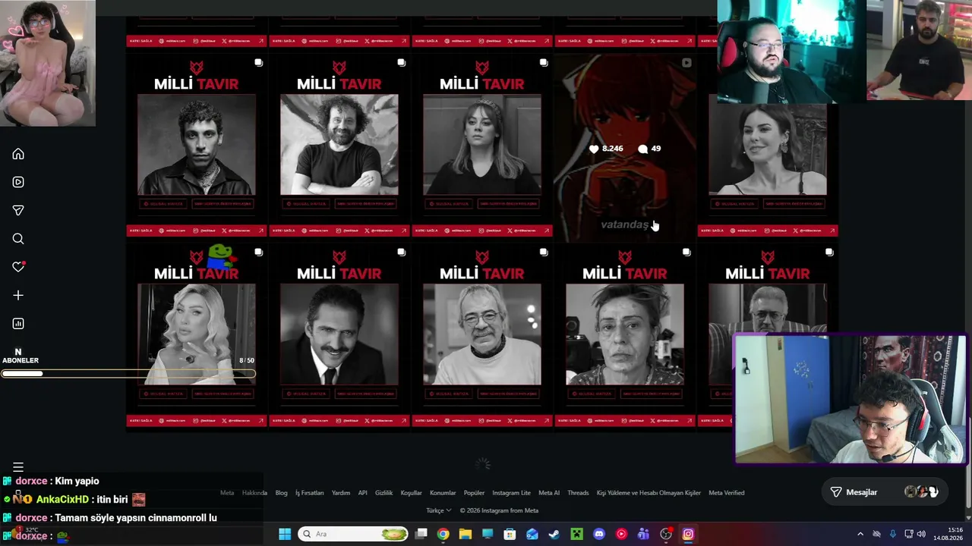972x546 pixels.
Task: Open the Search magnifier in the sidebar
Action: 18,239
